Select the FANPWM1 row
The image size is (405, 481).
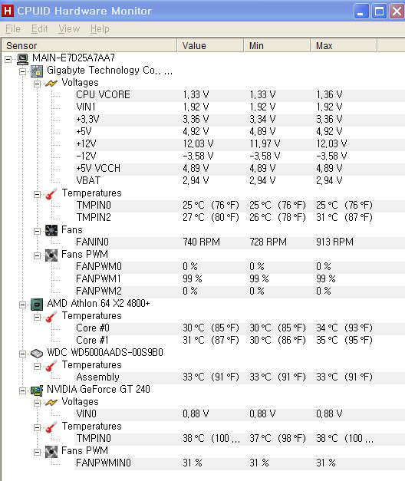coord(239,279)
